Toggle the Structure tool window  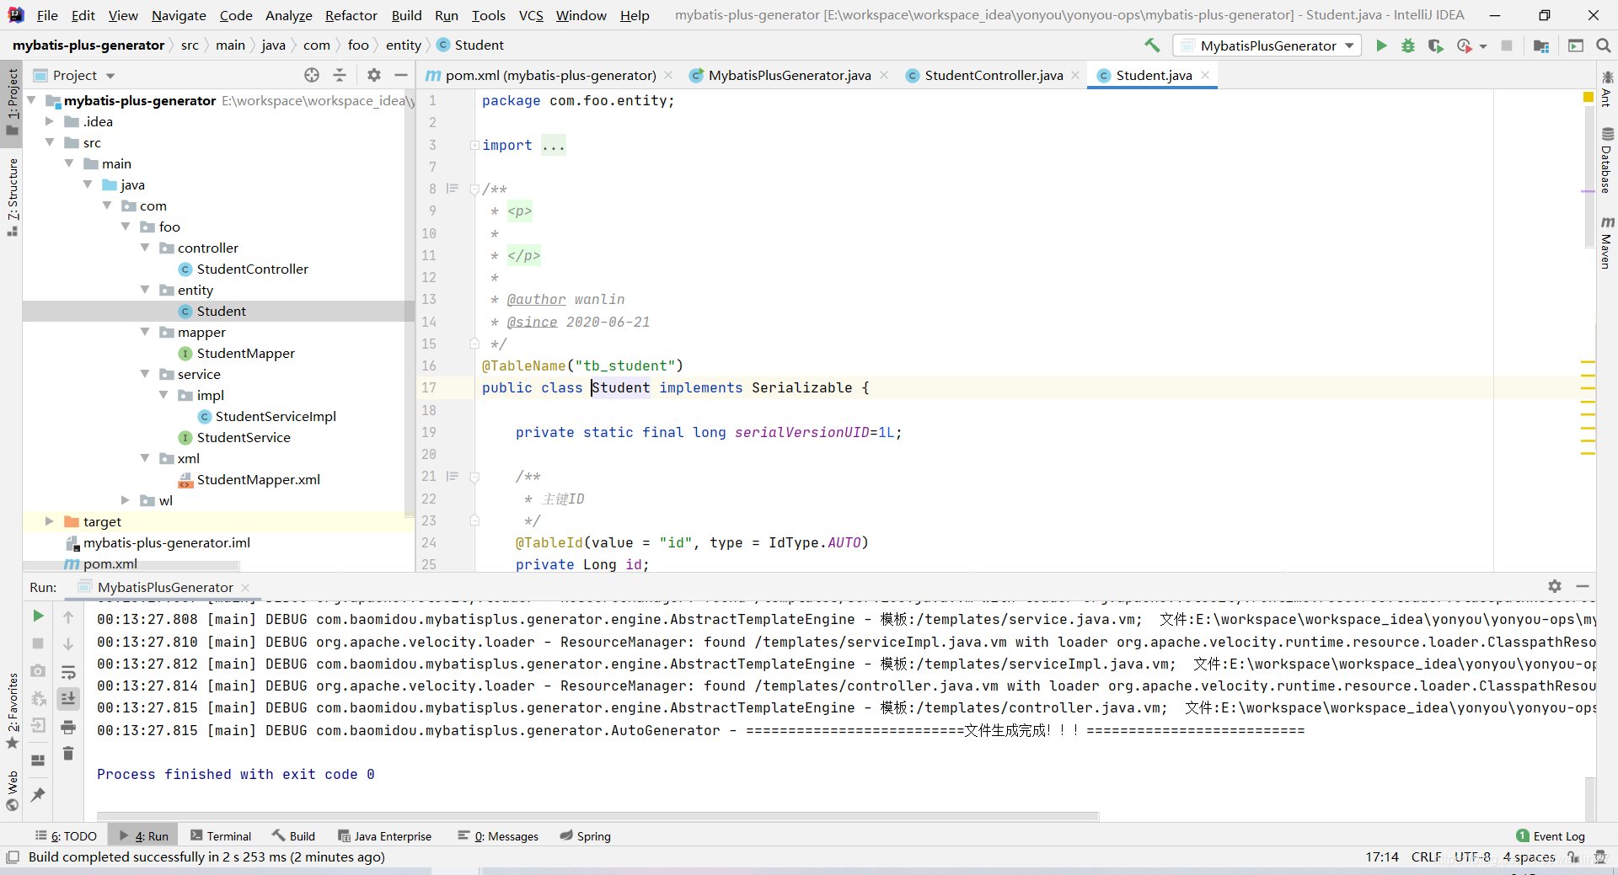point(13,197)
